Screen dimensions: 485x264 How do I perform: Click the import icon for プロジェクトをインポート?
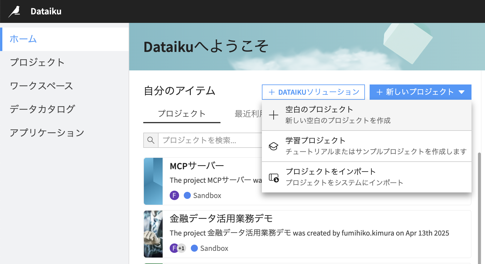click(274, 177)
